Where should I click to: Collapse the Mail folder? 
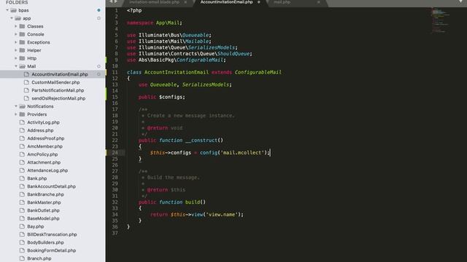[x=16, y=66]
